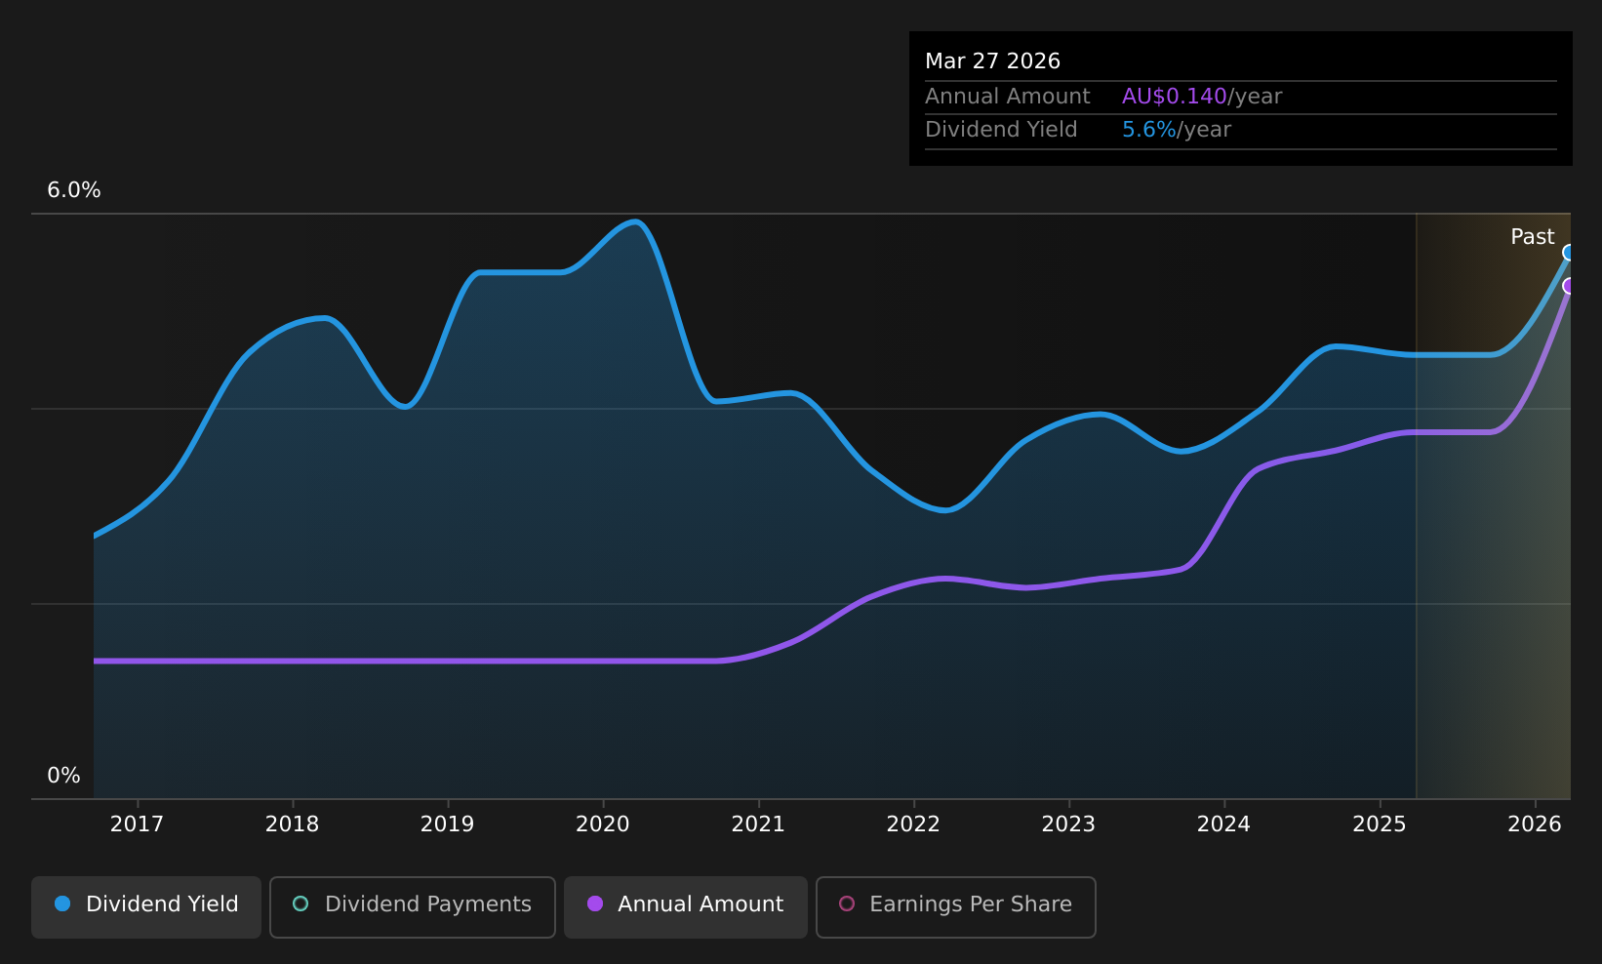Click the 2017 x-axis label
1602x964 pixels.
coord(137,824)
